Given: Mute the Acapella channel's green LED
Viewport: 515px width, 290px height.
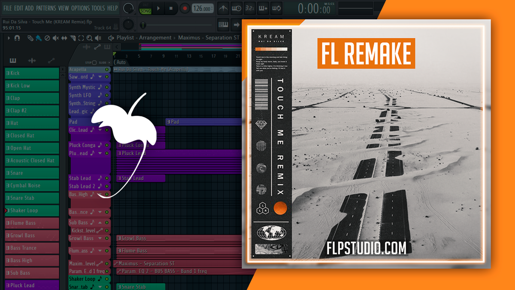Looking at the screenshot, I should 106,69.
